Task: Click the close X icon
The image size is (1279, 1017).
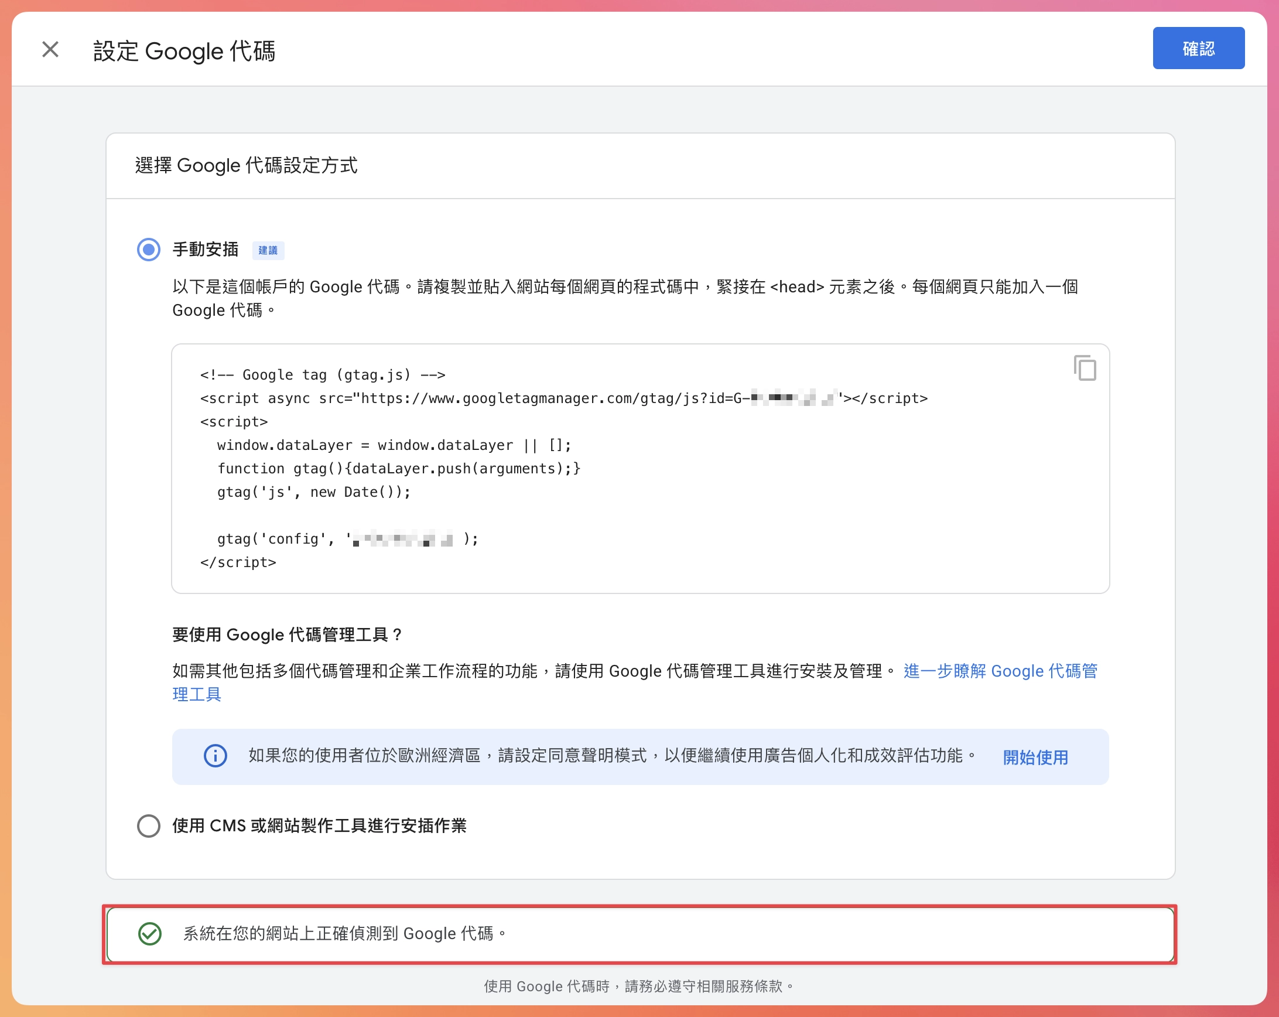Action: (50, 50)
